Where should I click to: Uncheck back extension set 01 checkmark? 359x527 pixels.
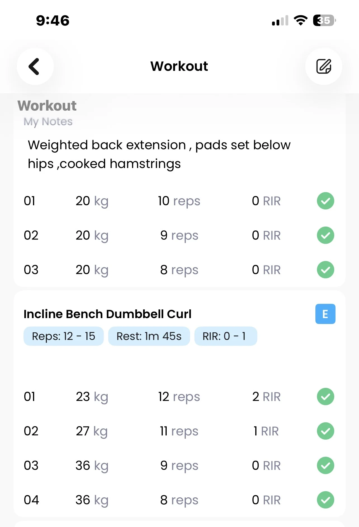[325, 201]
